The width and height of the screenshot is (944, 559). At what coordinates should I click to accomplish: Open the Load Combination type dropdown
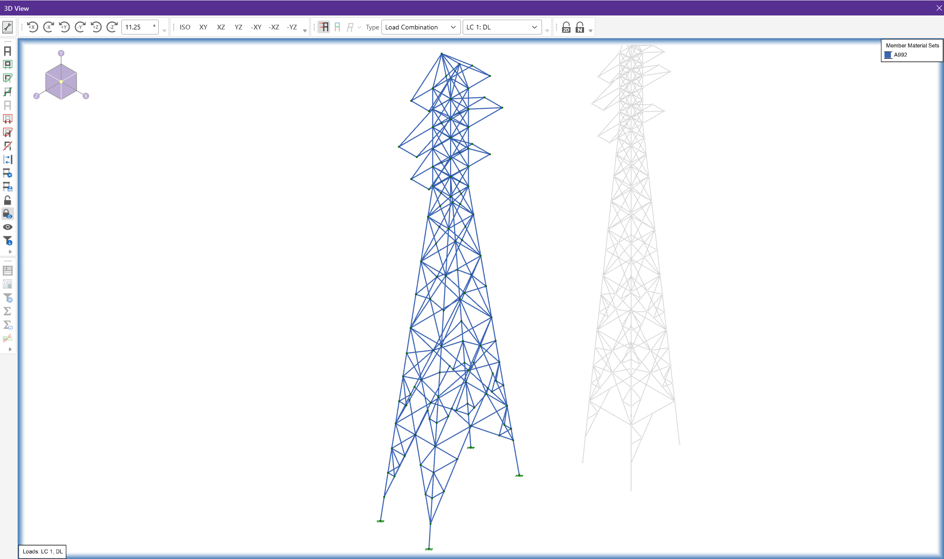(419, 27)
